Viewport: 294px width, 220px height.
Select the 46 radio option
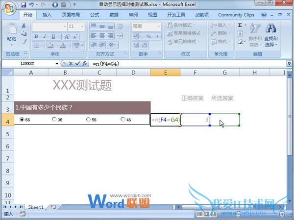[123, 119]
